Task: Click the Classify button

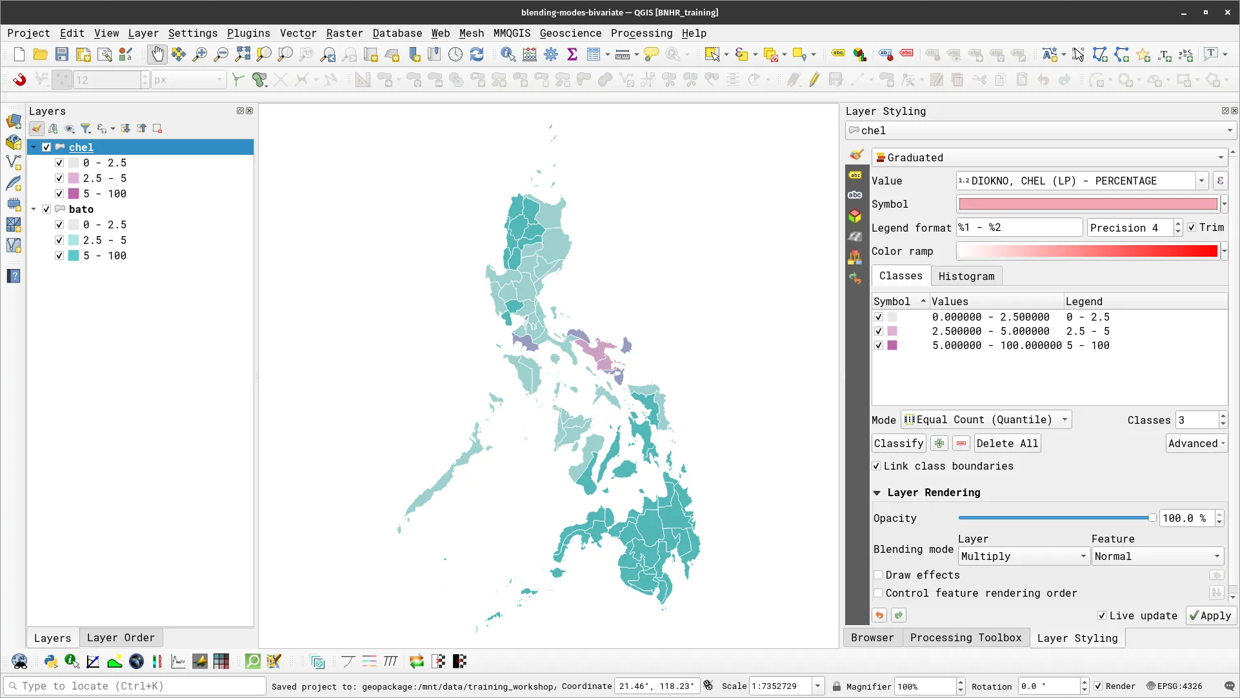Action: tap(898, 443)
